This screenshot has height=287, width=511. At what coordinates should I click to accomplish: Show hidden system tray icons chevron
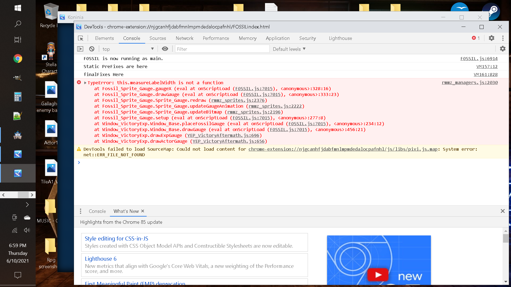(x=27, y=204)
